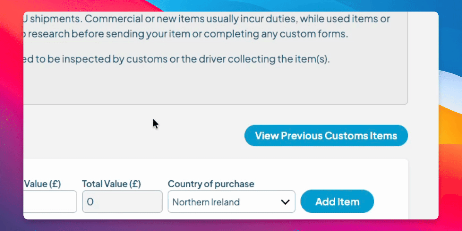Click the Total Value (£) label
This screenshot has height=231, width=462.
pos(111,184)
